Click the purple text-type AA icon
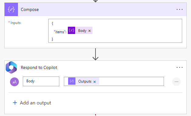Screen dimensions: 191x116 (14, 82)
